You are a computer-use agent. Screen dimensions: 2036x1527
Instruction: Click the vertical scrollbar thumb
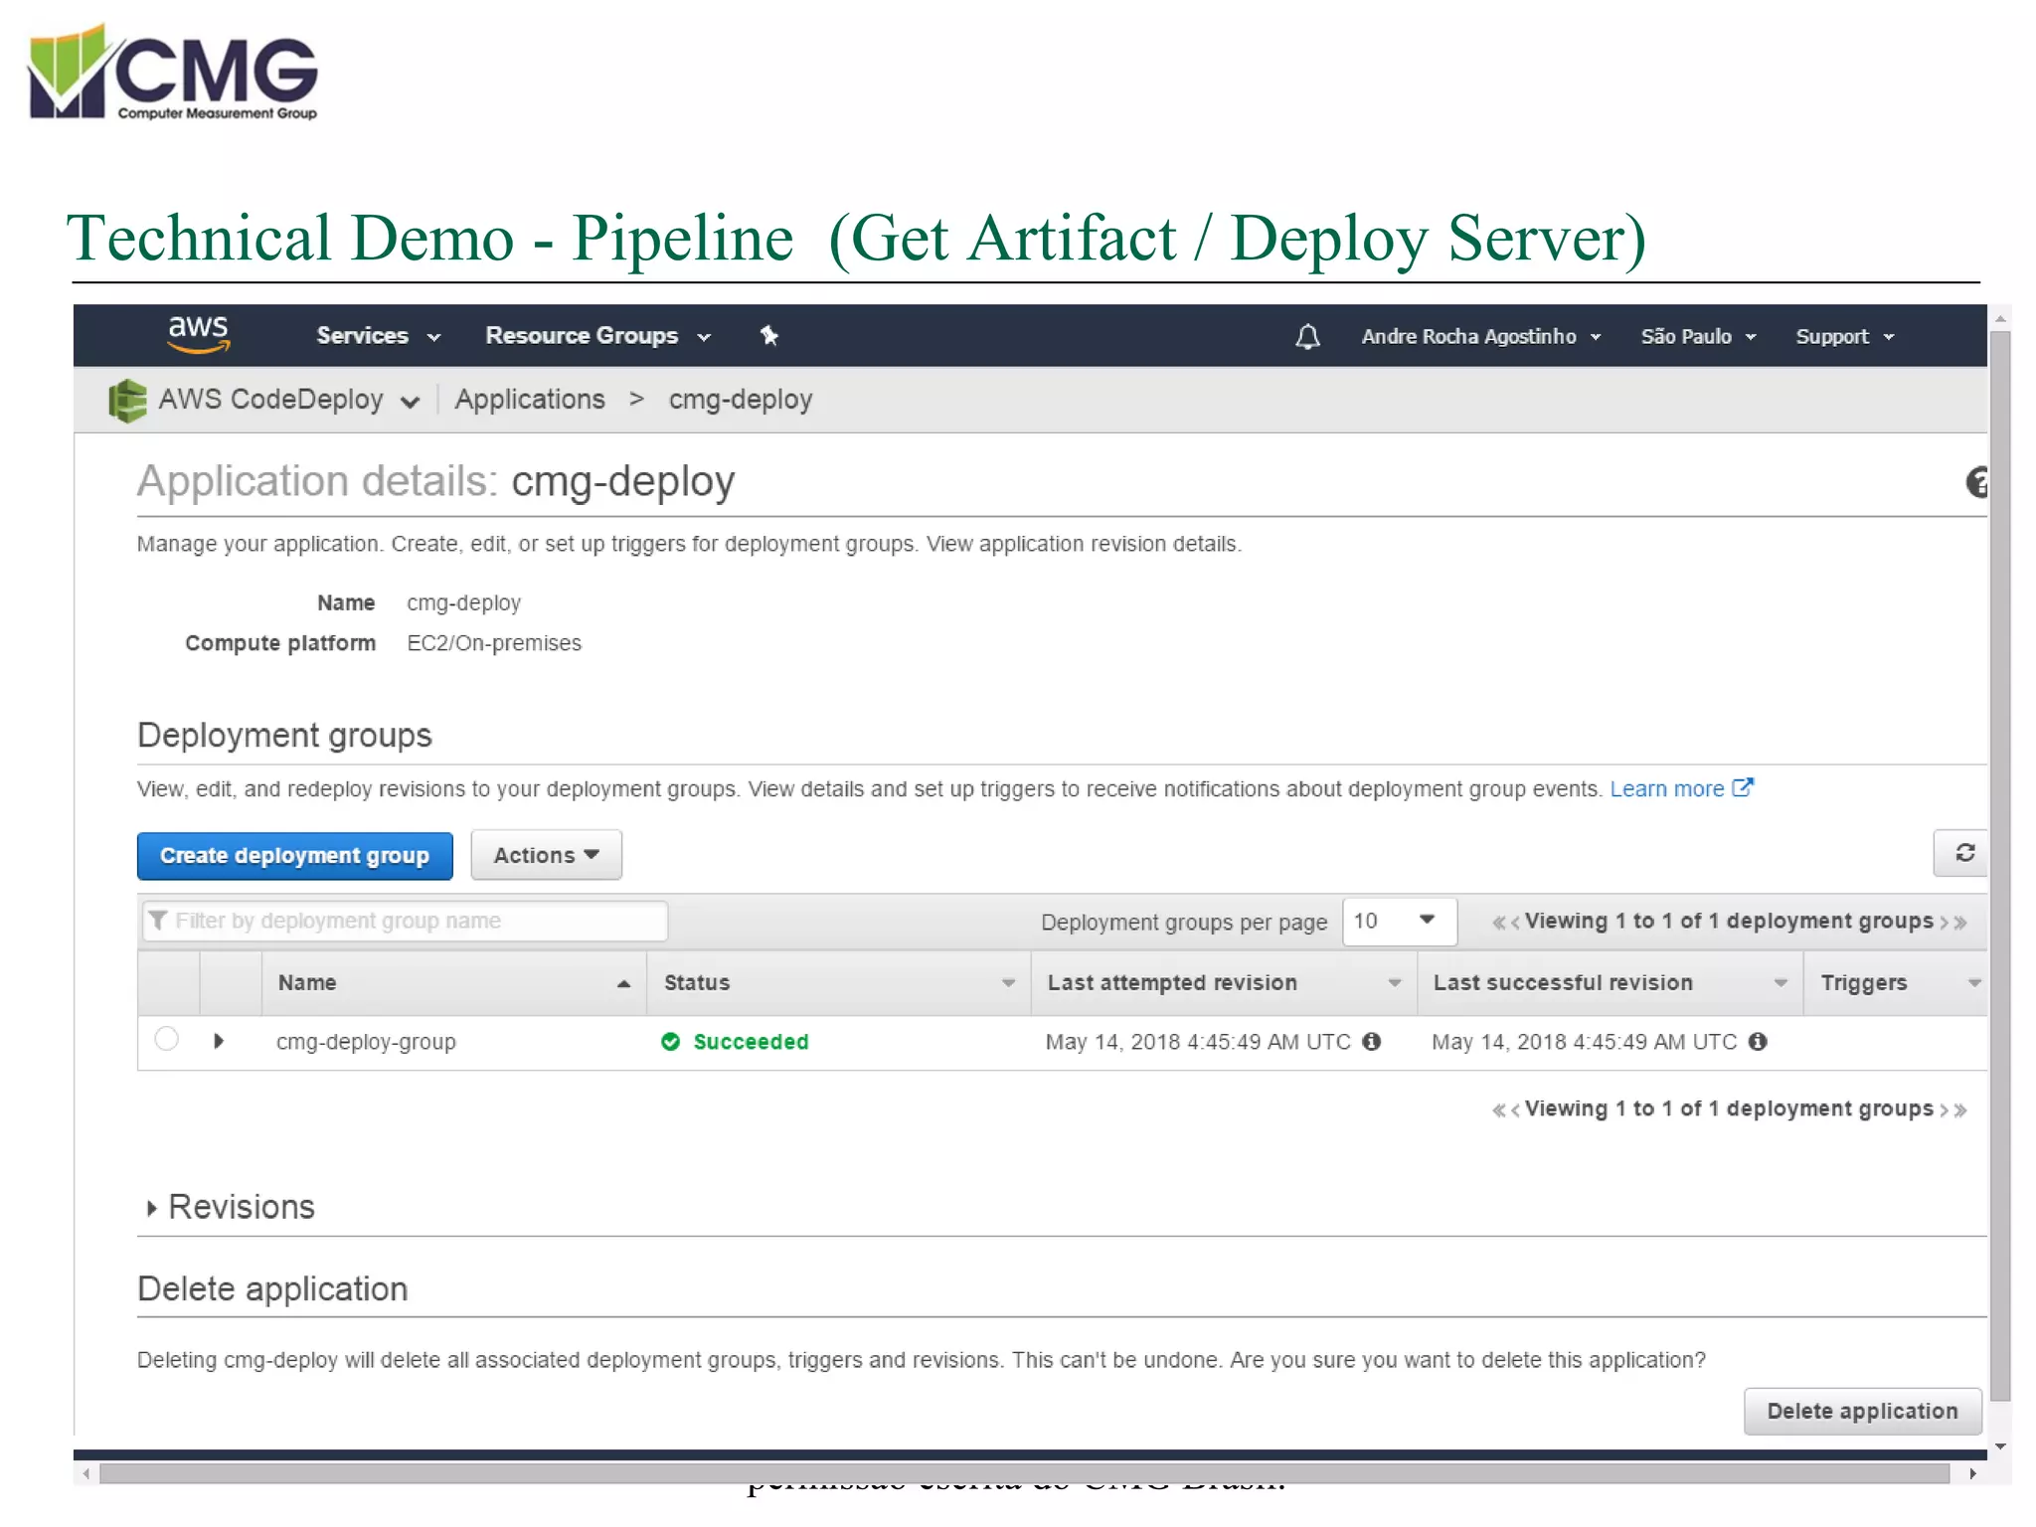(2000, 865)
